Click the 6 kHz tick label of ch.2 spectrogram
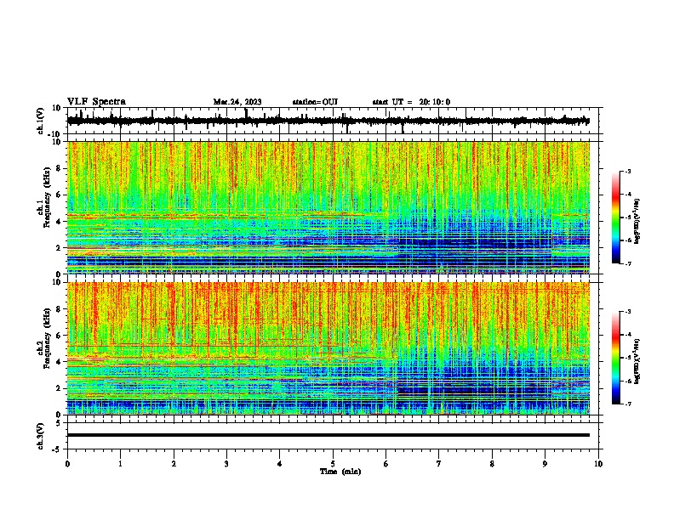 click(59, 336)
